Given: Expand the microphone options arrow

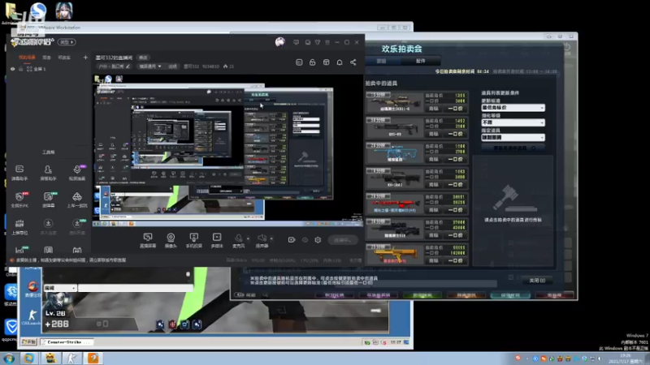Looking at the screenshot, I should [248, 238].
